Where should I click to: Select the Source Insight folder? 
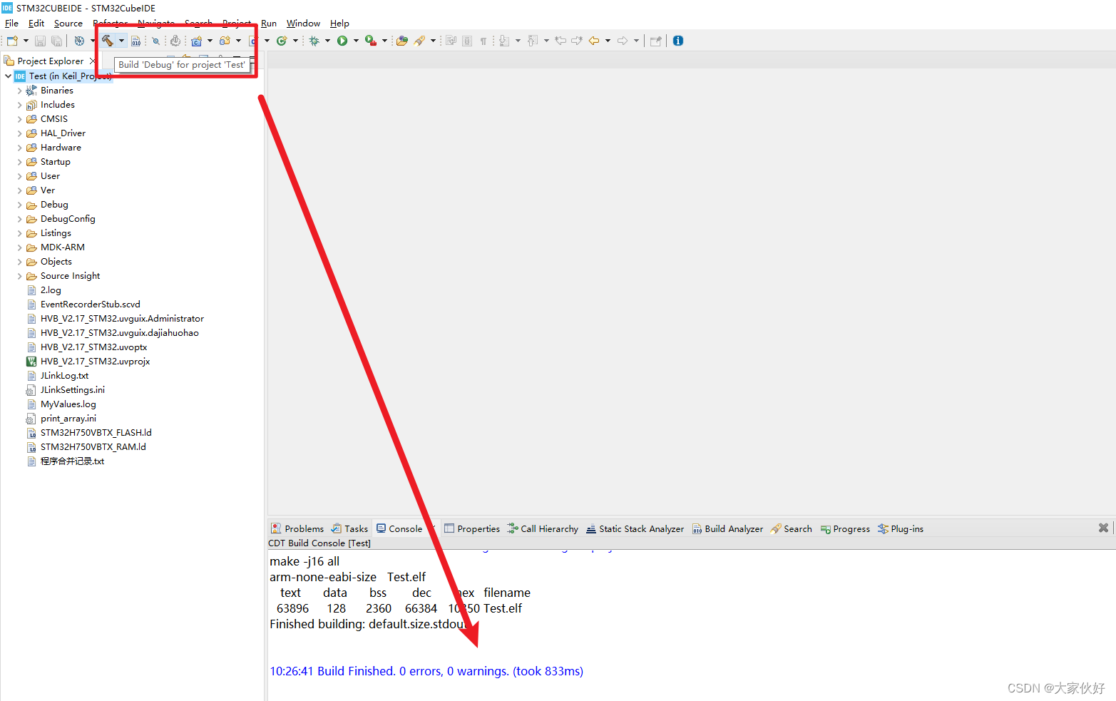(70, 276)
